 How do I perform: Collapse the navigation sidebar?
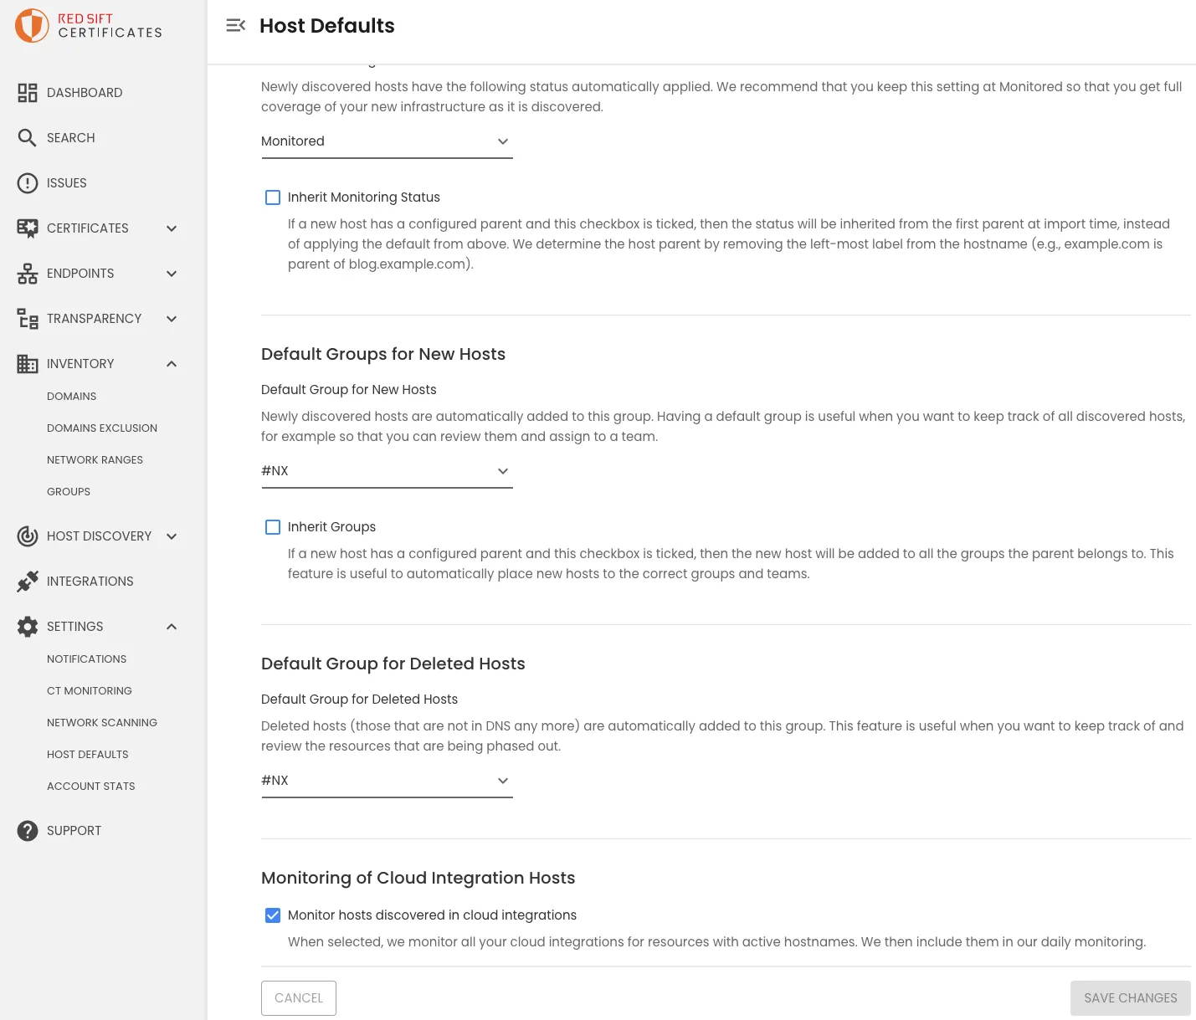[235, 25]
